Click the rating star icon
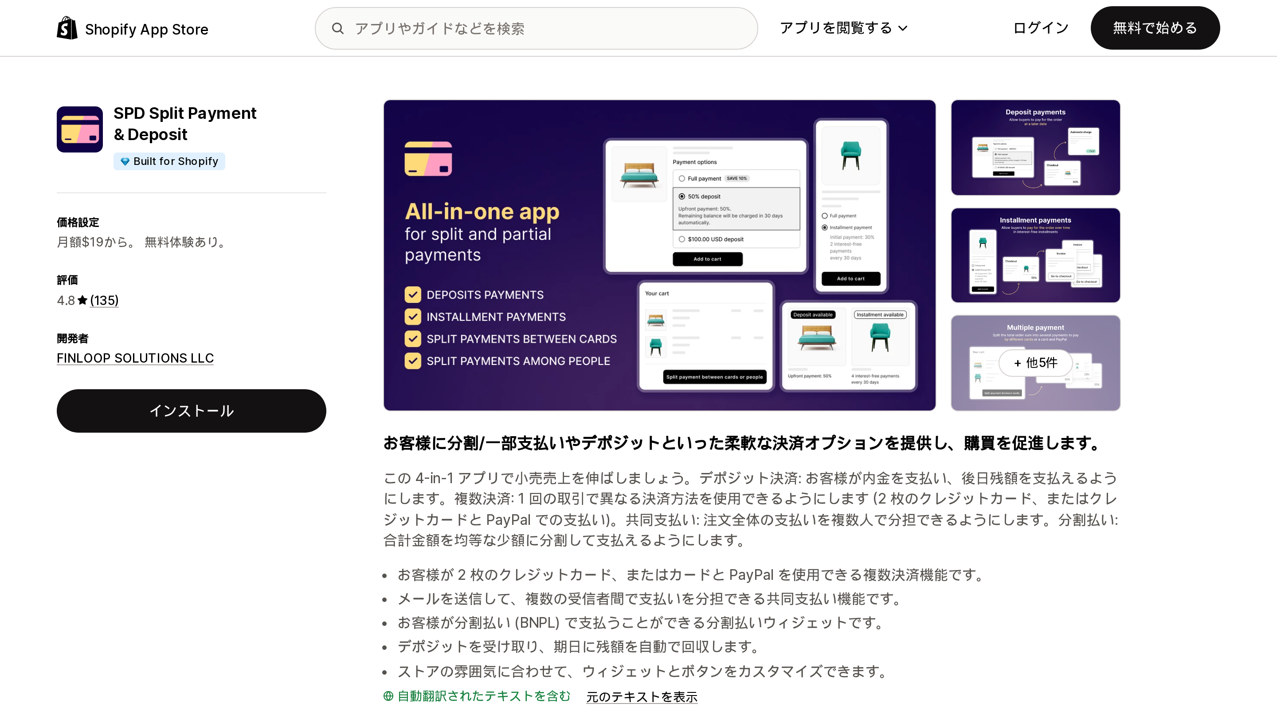 coord(82,300)
